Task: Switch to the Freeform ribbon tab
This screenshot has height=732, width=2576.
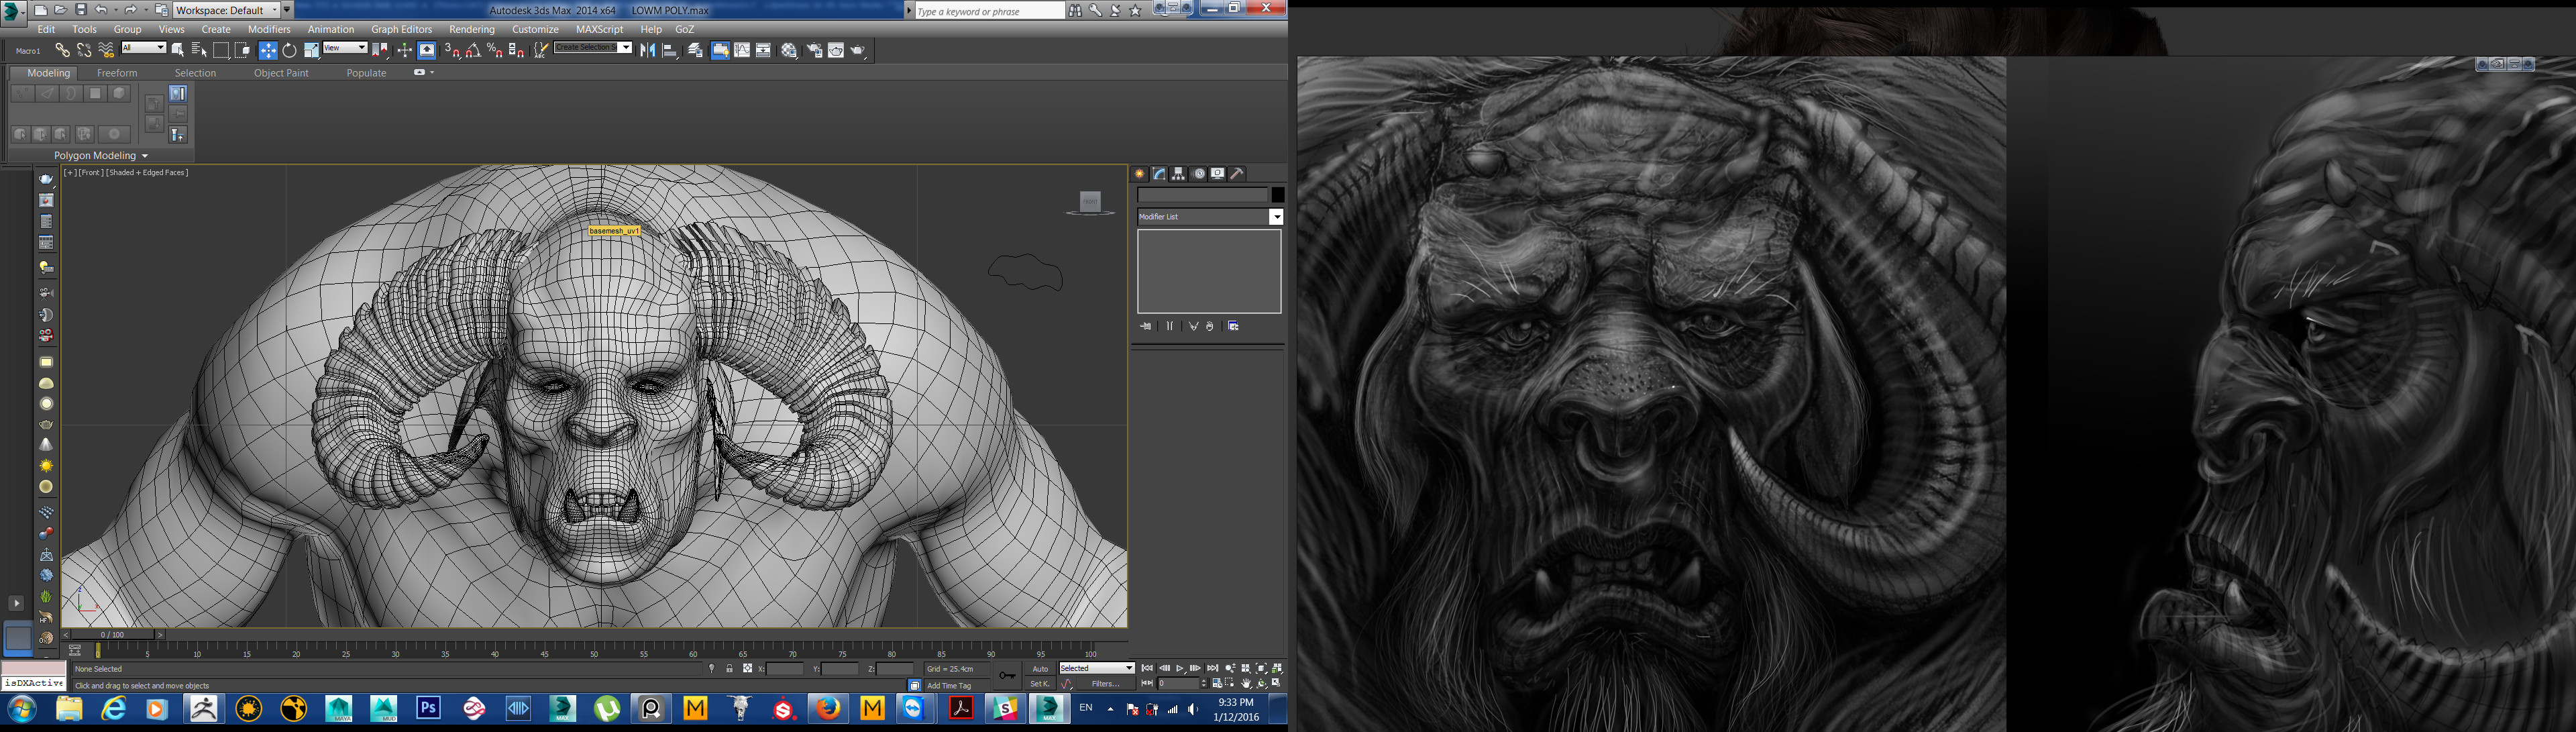Action: pyautogui.click(x=117, y=72)
